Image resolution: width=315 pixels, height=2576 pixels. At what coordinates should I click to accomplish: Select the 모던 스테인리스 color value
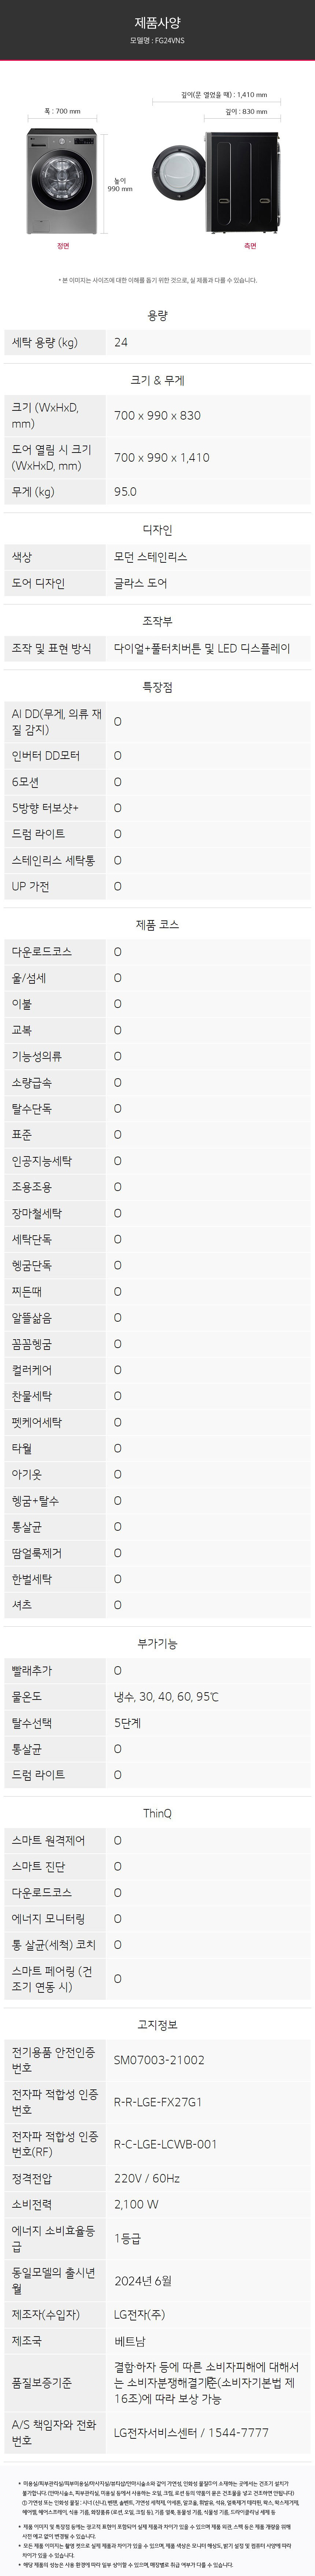[150, 556]
